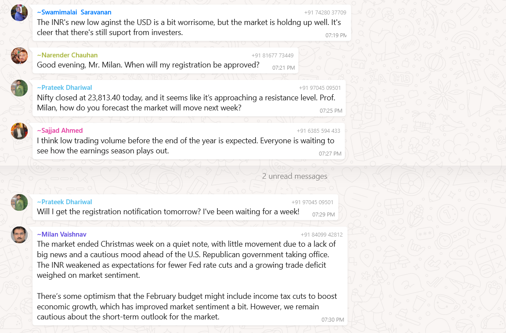Click Narender Chauhan's avatar photo
The width and height of the screenshot is (506, 333).
[19, 56]
